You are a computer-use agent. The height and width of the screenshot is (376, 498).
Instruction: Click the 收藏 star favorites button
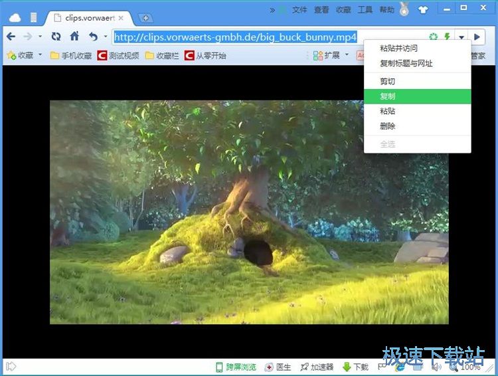click(x=20, y=55)
